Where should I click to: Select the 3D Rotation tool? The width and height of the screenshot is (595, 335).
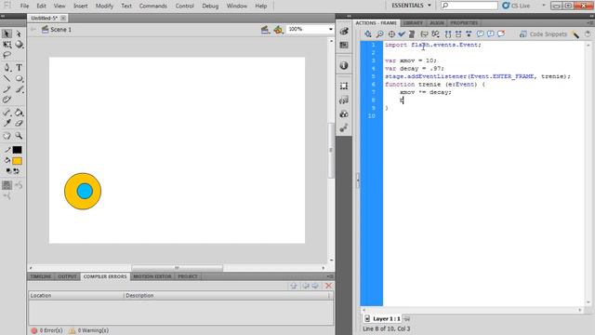click(x=19, y=45)
